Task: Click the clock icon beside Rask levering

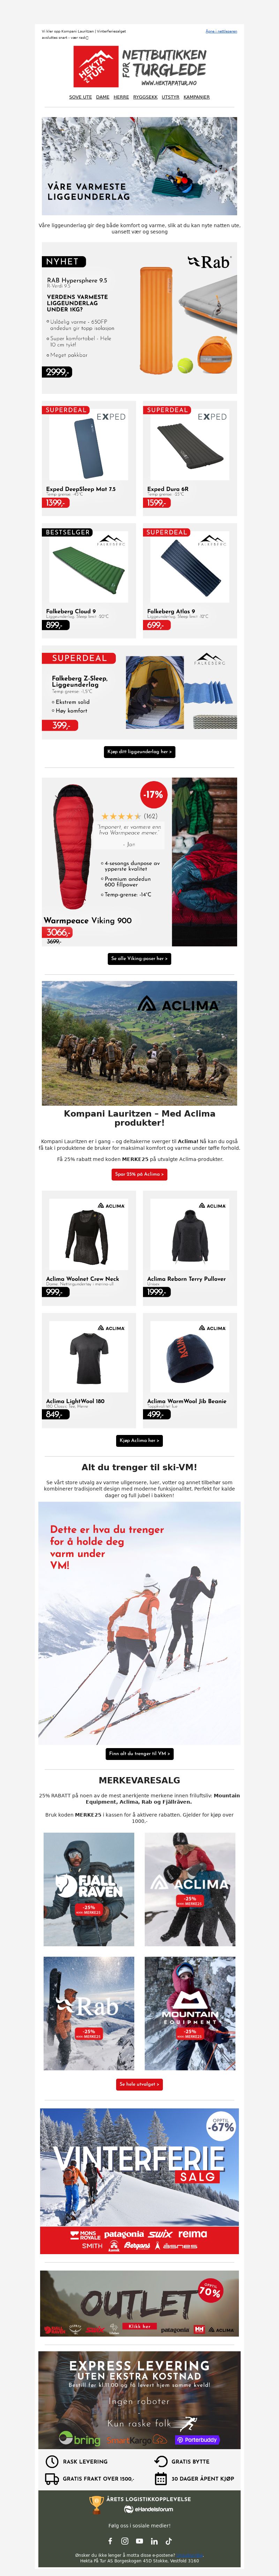Action: click(x=53, y=2461)
